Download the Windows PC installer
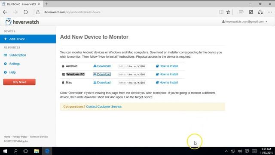The width and height of the screenshot is (275, 155). pos(102,74)
